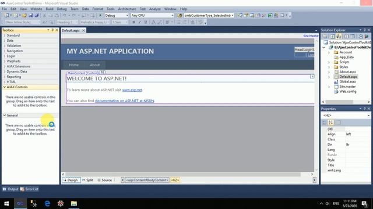Expand the Standard toolbox group
The height and width of the screenshot is (209, 373).
pyautogui.click(x=5, y=35)
